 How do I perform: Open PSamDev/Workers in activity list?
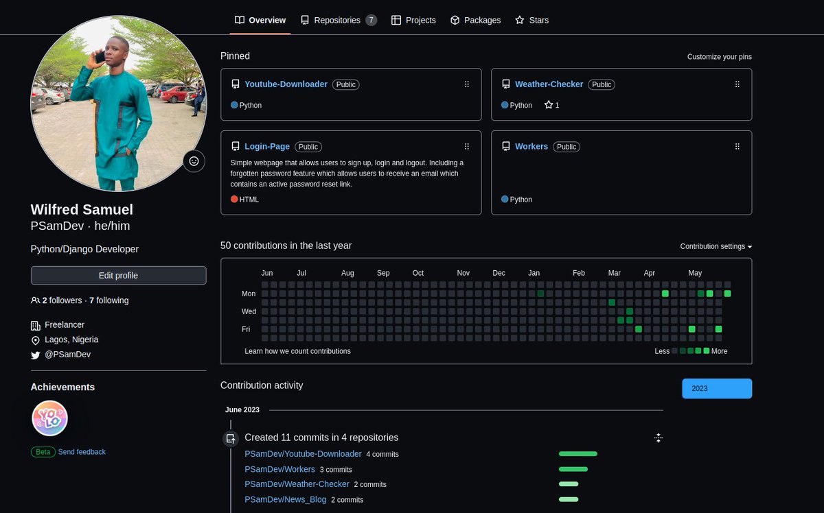pos(279,469)
